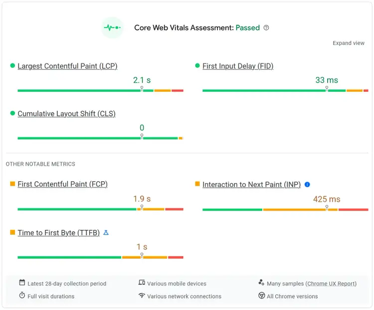Open First Contentful Paint (FCP) link
This screenshot has width=374, height=310.
click(x=62, y=184)
